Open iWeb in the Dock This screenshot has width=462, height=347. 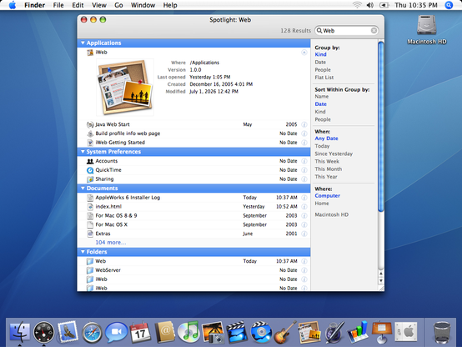(x=309, y=332)
